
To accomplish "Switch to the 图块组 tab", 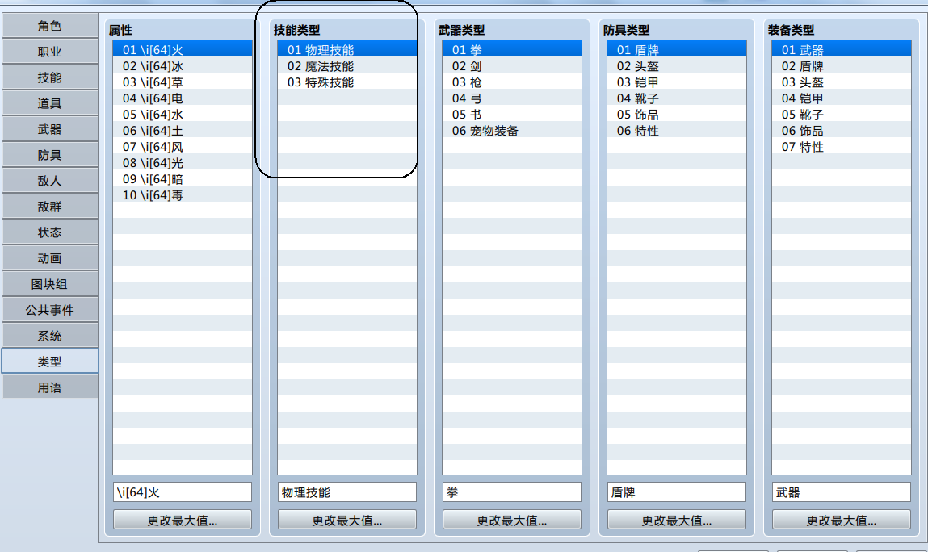I will click(50, 284).
